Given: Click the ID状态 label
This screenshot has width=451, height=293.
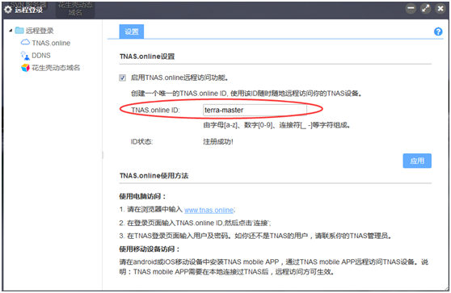Looking at the screenshot, I should (141, 141).
